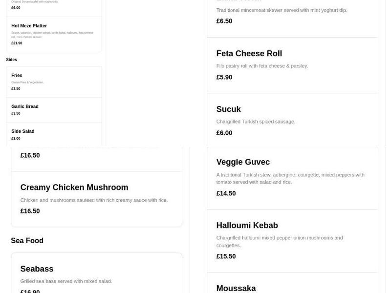Open the Fries menu item
The image size is (391, 293).
click(x=54, y=82)
